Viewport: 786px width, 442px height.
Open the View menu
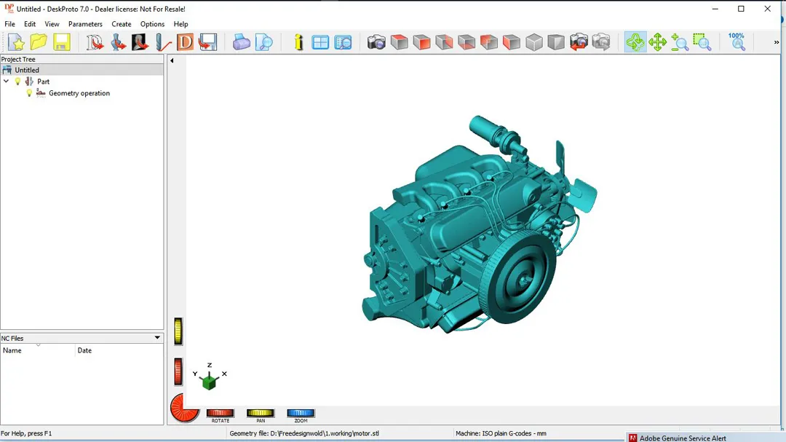coord(52,24)
